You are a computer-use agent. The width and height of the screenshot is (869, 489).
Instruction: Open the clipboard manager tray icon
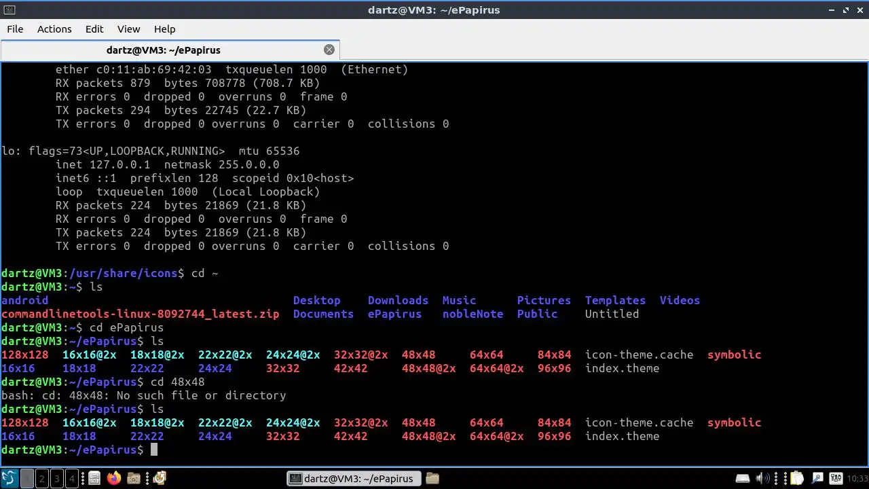pos(797,479)
